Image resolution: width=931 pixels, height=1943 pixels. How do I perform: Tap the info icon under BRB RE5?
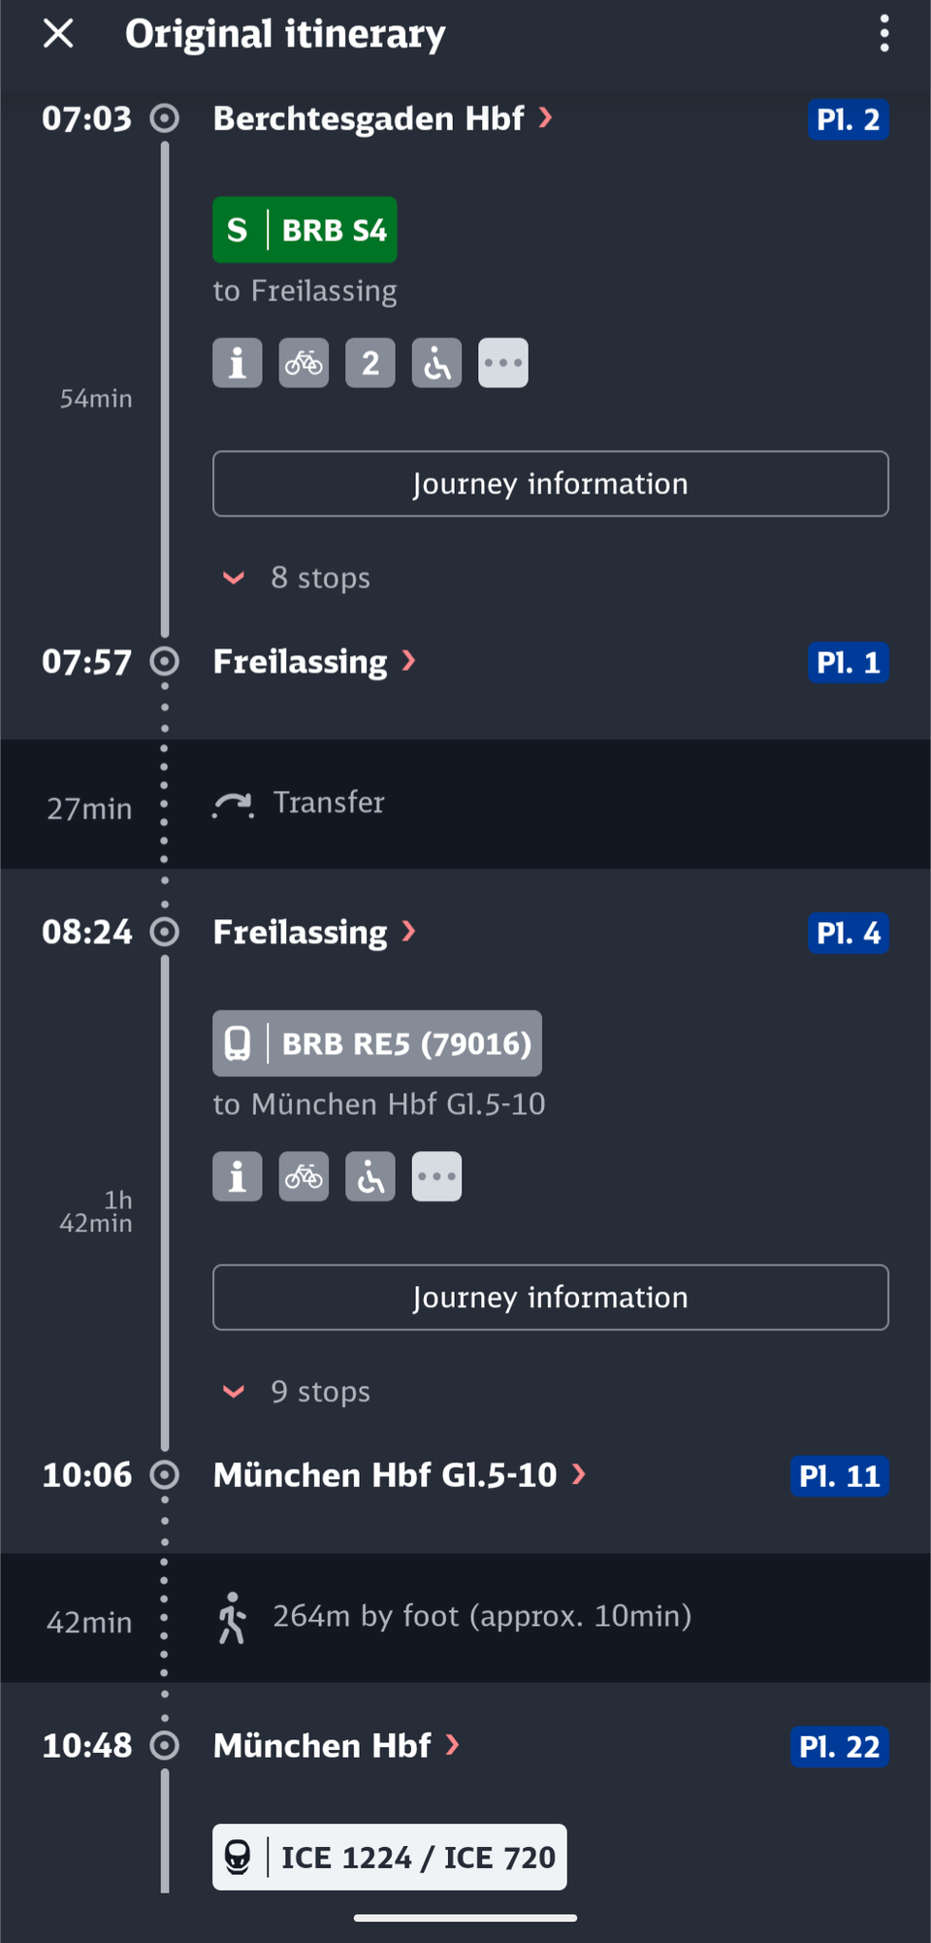pos(238,1176)
